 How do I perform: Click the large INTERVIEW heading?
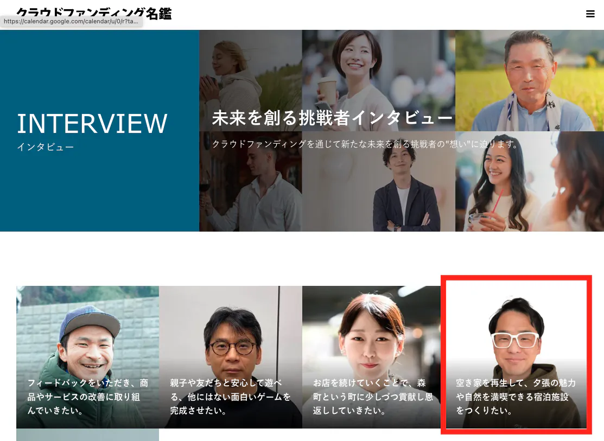(92, 124)
